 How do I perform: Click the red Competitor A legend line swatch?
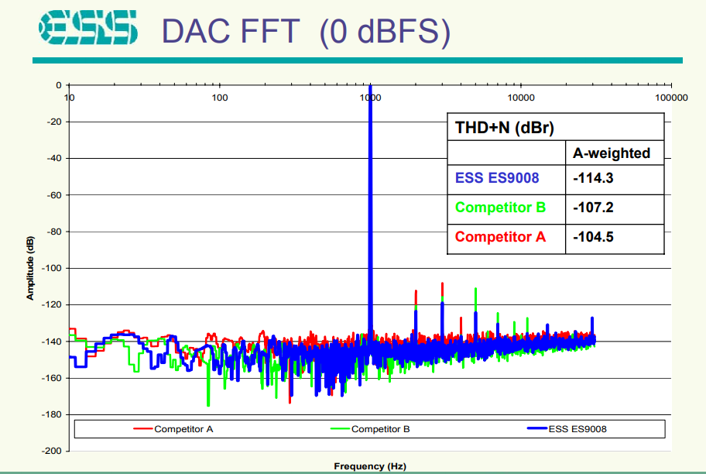143,429
